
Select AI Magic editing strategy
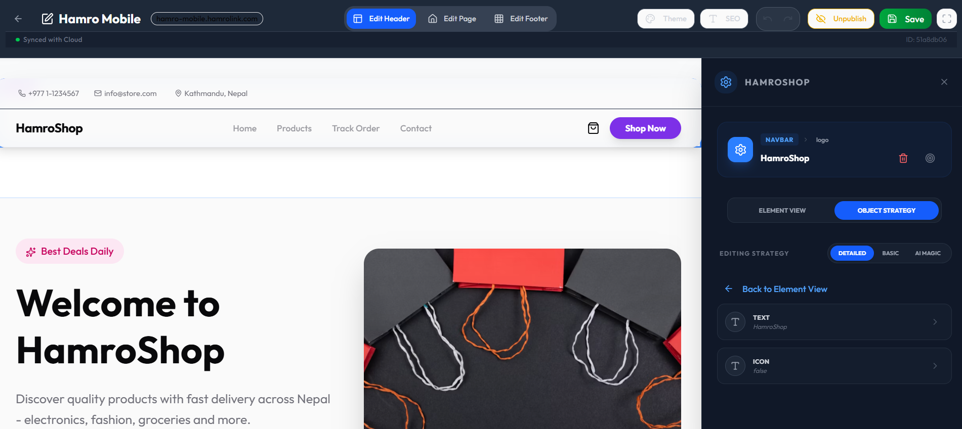pos(927,253)
